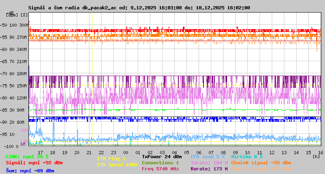Click the graph title mentioning dk_pacak2_ac
Screen dimensions: 325x174
tap(139, 8)
